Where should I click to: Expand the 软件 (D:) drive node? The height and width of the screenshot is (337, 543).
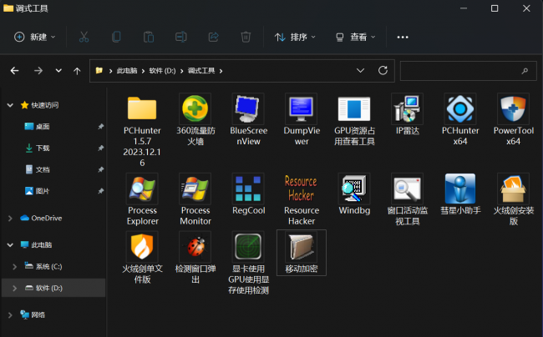[x=14, y=288]
